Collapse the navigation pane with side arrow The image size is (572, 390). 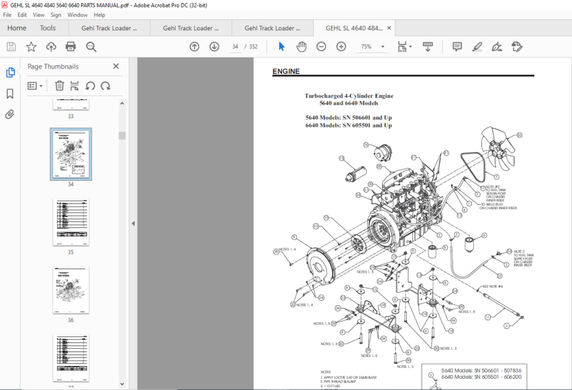pos(133,223)
